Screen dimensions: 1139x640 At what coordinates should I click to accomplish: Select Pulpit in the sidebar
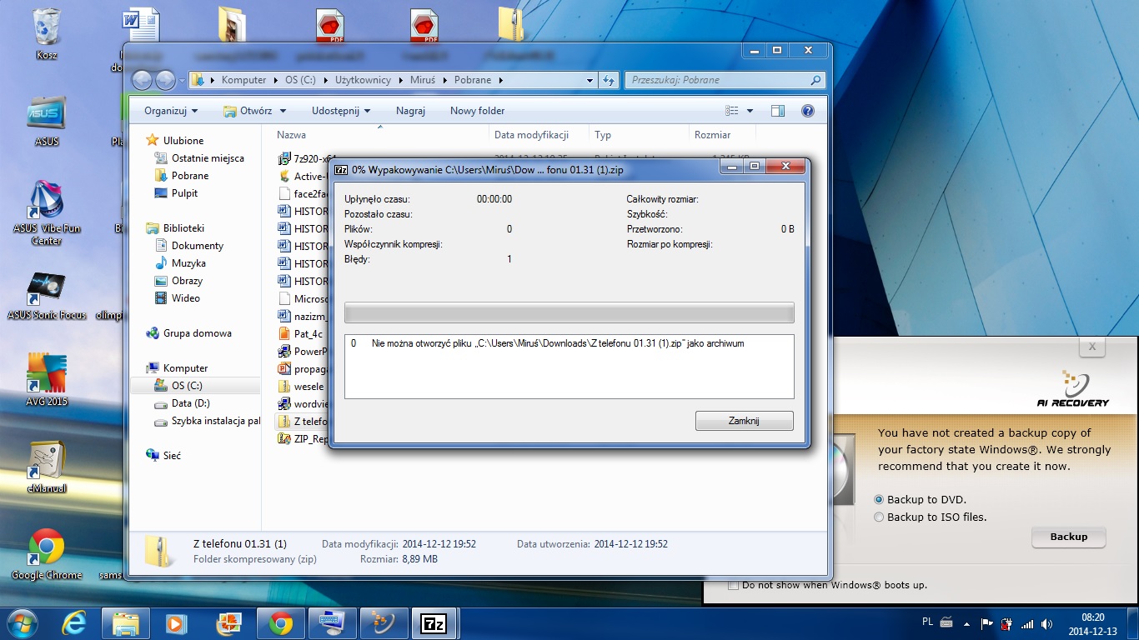[x=184, y=193]
